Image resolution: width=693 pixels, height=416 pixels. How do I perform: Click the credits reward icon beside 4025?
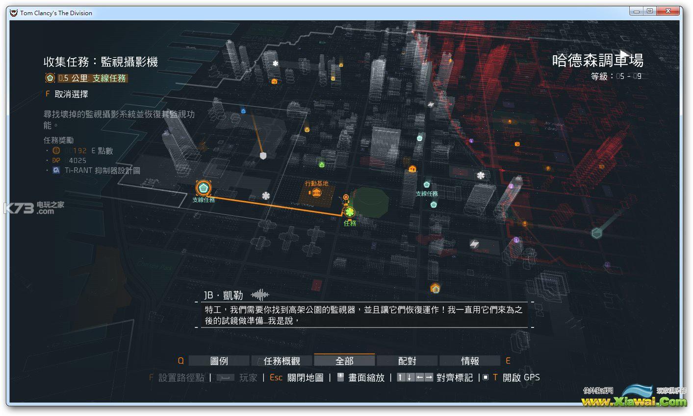click(x=56, y=161)
